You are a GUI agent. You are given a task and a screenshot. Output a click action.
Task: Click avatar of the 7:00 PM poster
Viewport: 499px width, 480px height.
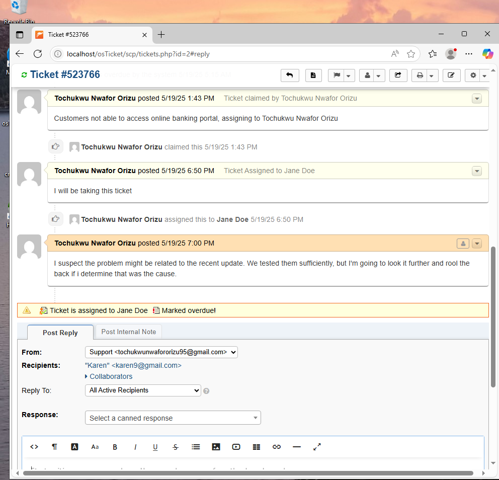(x=29, y=247)
